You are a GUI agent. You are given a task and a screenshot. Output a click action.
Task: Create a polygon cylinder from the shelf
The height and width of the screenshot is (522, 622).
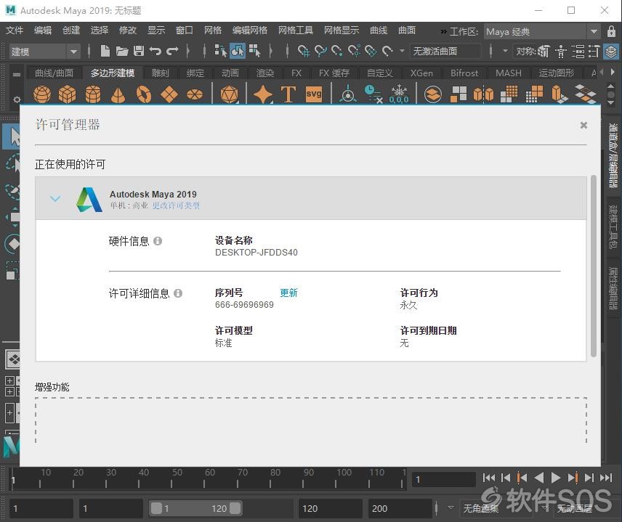pos(93,94)
